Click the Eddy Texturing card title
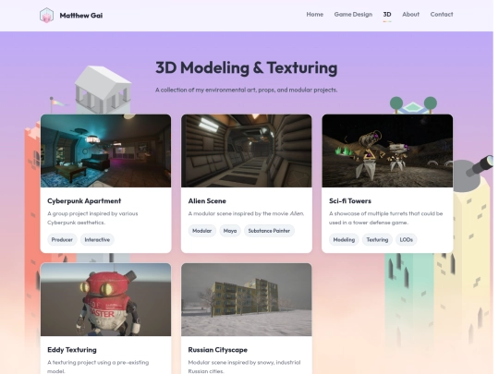 72,350
